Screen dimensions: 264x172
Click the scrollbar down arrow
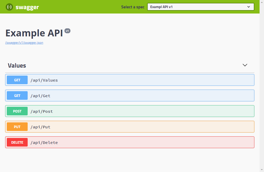262,170
